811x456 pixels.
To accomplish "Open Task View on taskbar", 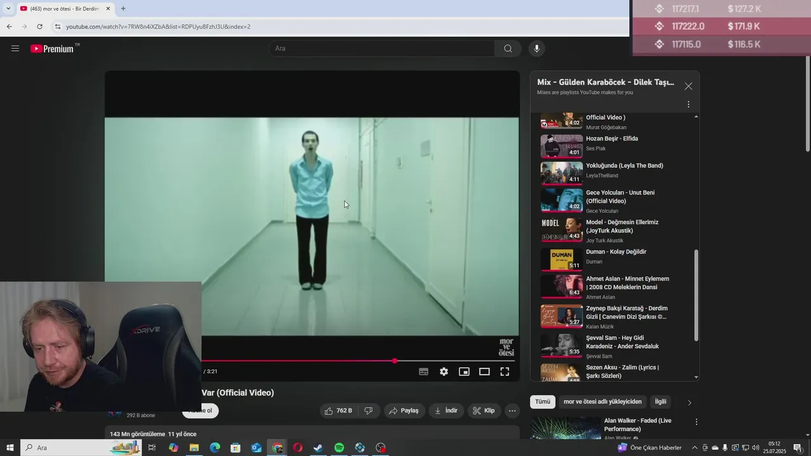I will tap(152, 448).
